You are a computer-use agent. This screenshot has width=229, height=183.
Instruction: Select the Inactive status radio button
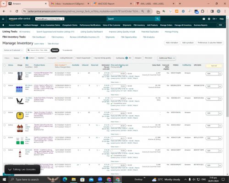pos(36,58)
